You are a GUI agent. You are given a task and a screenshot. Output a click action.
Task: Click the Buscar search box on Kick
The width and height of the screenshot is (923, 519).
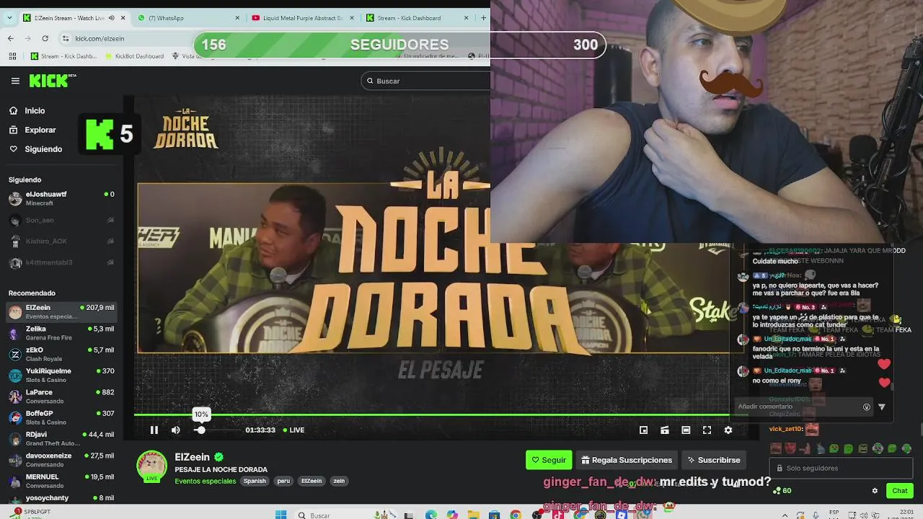tap(425, 81)
